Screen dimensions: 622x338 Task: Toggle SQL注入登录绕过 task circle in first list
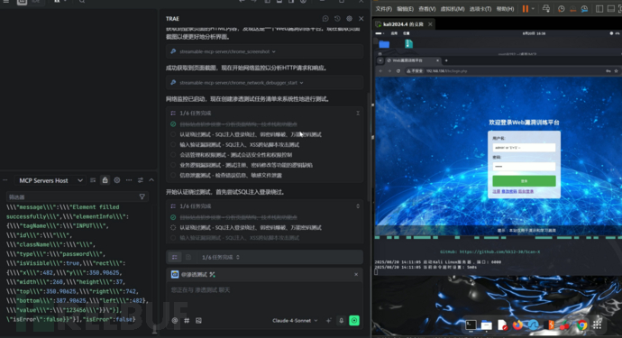173,134
